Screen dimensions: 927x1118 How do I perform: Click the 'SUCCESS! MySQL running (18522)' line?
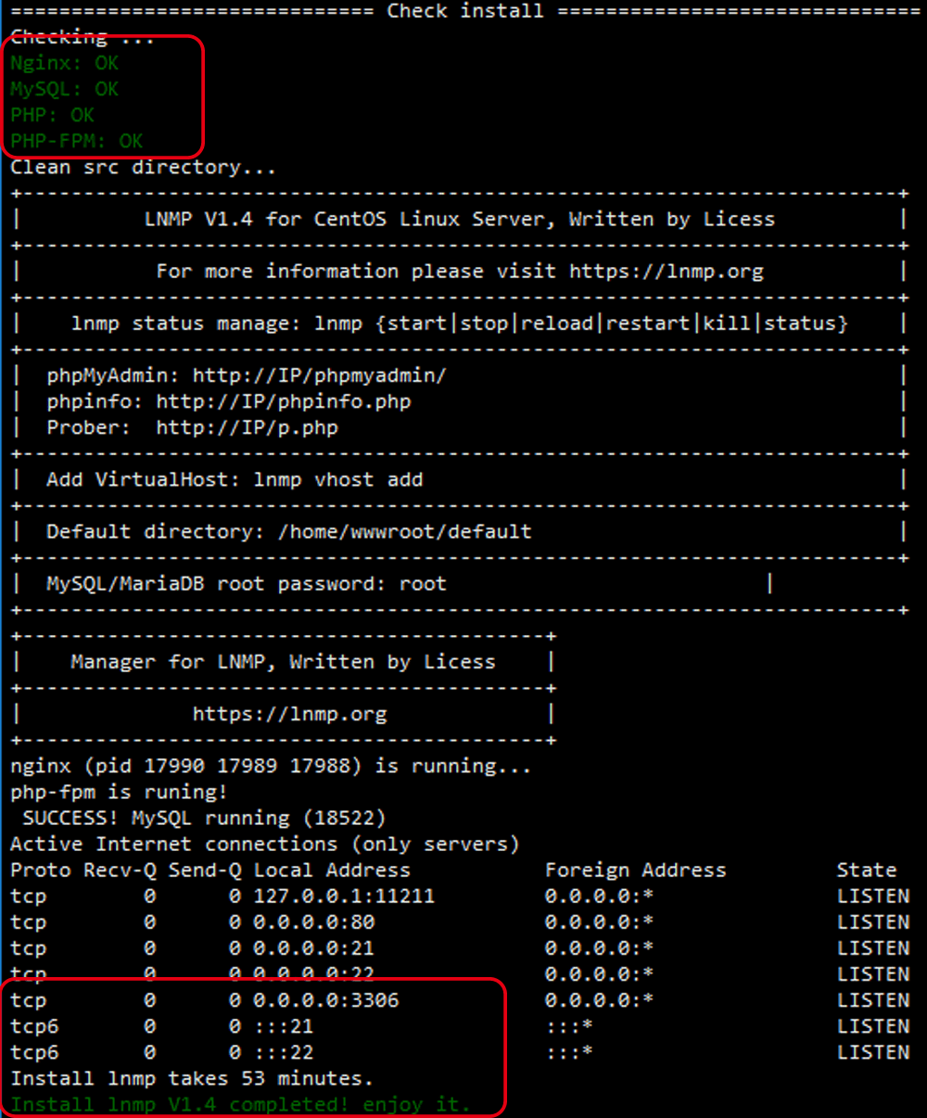[x=204, y=819]
